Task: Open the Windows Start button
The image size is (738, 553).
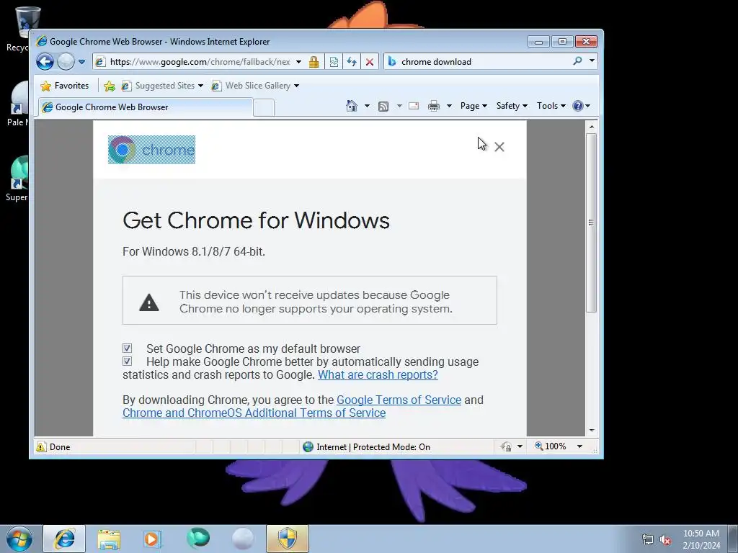Action: tap(19, 539)
